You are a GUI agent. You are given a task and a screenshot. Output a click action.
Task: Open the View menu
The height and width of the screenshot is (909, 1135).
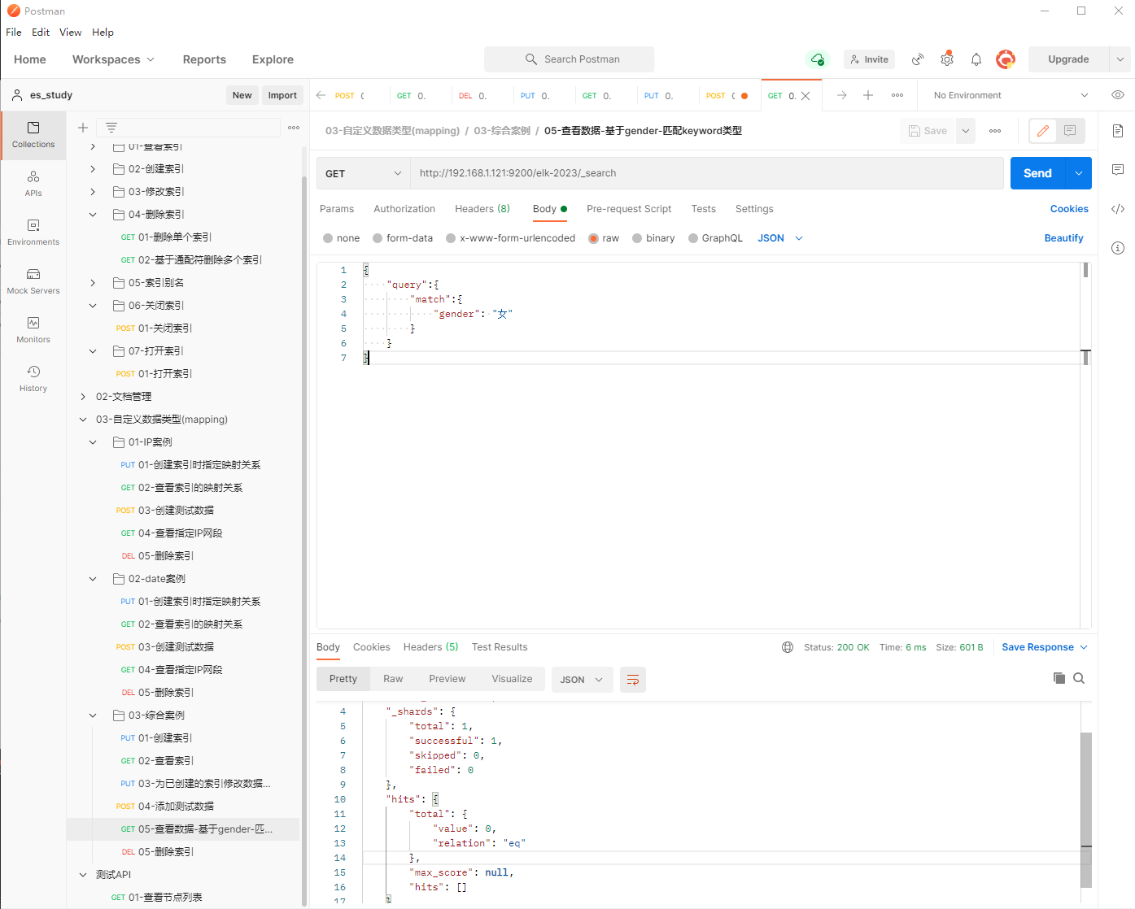pos(70,33)
